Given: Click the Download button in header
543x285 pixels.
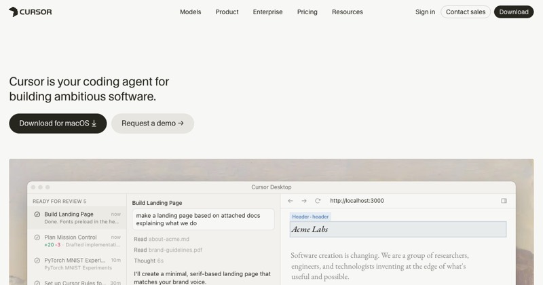Looking at the screenshot, I should [514, 12].
